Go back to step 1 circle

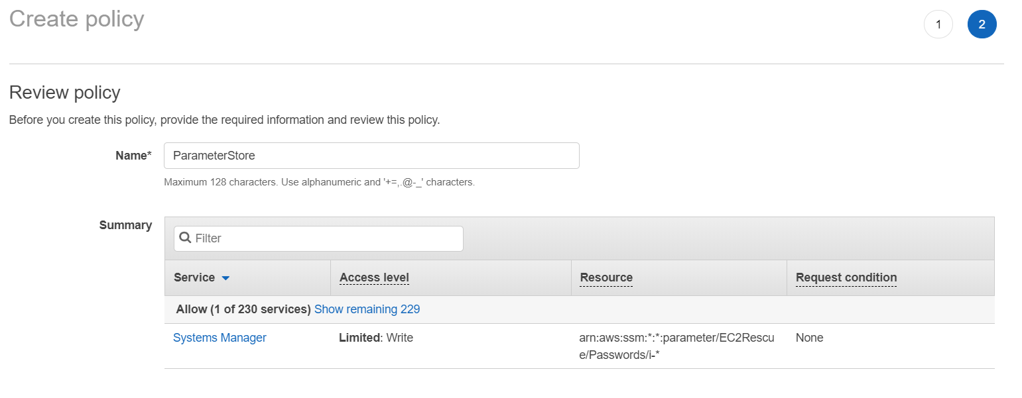938,25
